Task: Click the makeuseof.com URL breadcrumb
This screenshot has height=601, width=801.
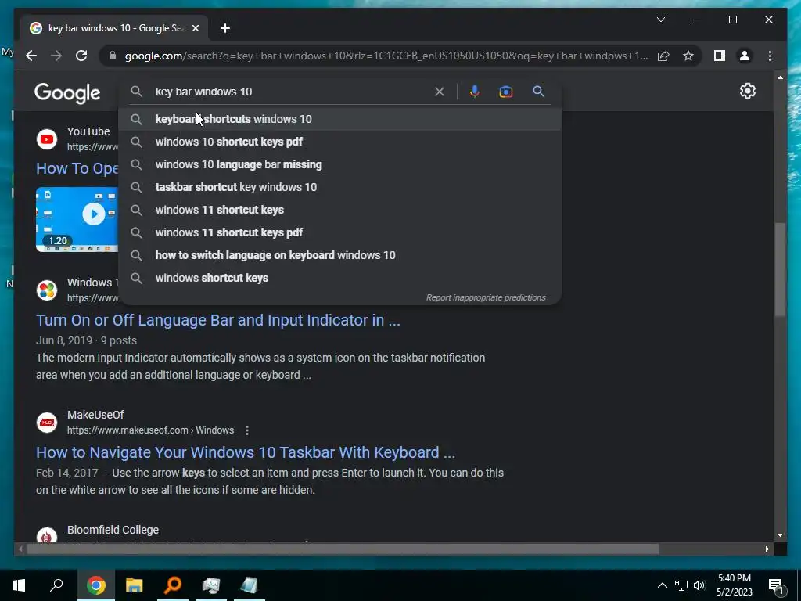Action: [x=150, y=430]
